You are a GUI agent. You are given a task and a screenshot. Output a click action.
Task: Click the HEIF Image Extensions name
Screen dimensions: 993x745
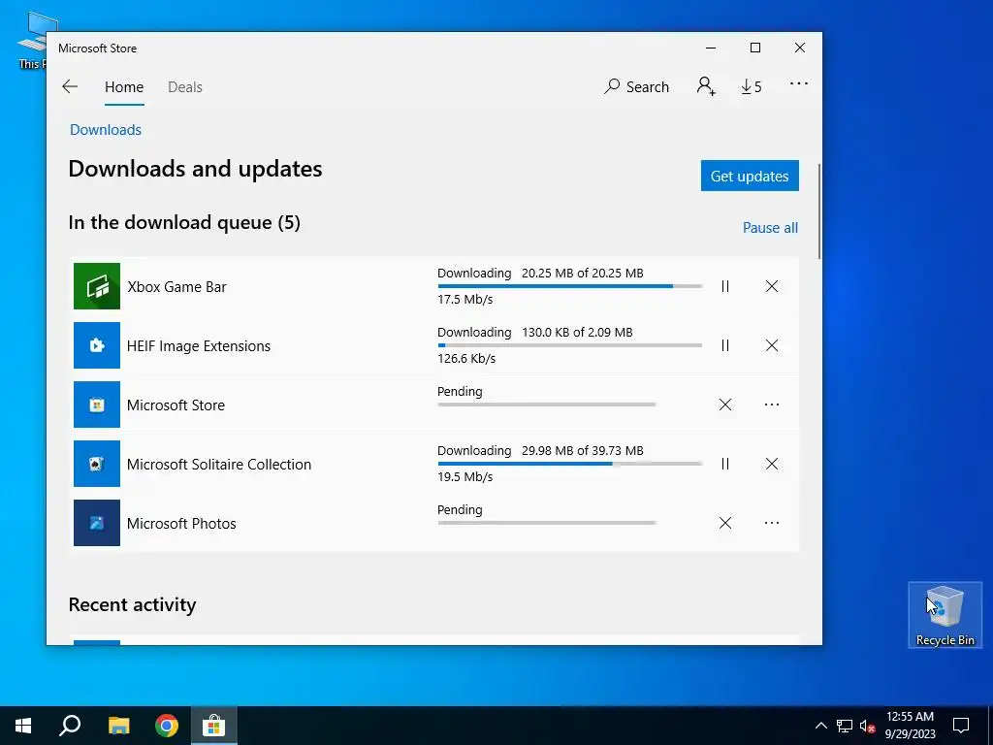[198, 346]
